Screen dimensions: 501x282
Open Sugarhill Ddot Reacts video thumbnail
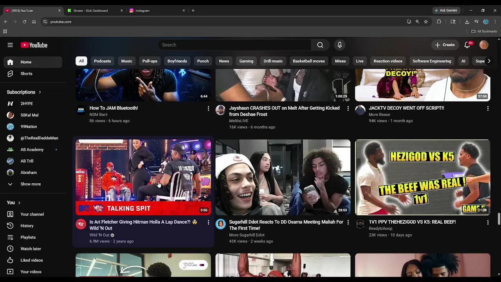pyautogui.click(x=283, y=177)
